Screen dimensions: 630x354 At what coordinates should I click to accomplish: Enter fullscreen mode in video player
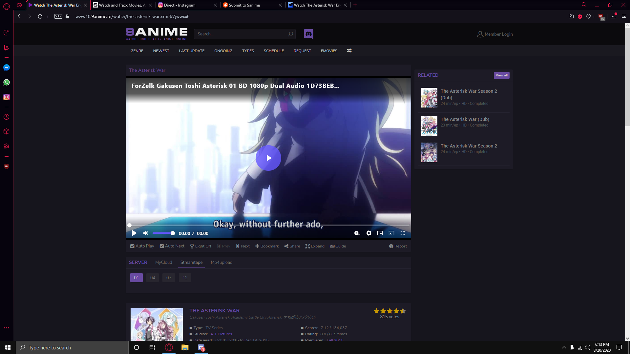(x=403, y=233)
